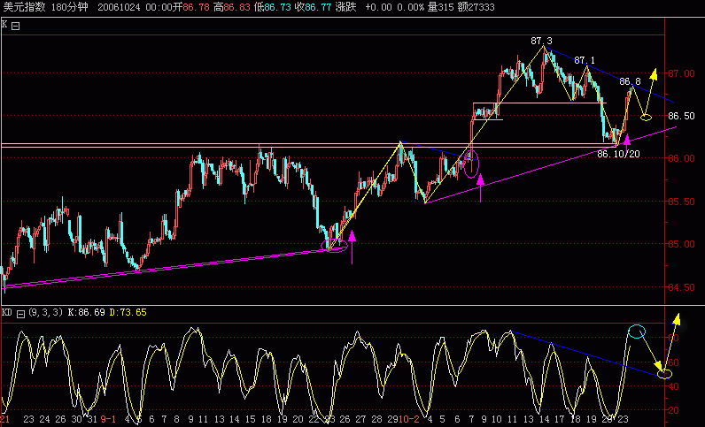Click the 87.00 price axis label
Image resolution: width=705 pixels, height=427 pixels.
(681, 73)
